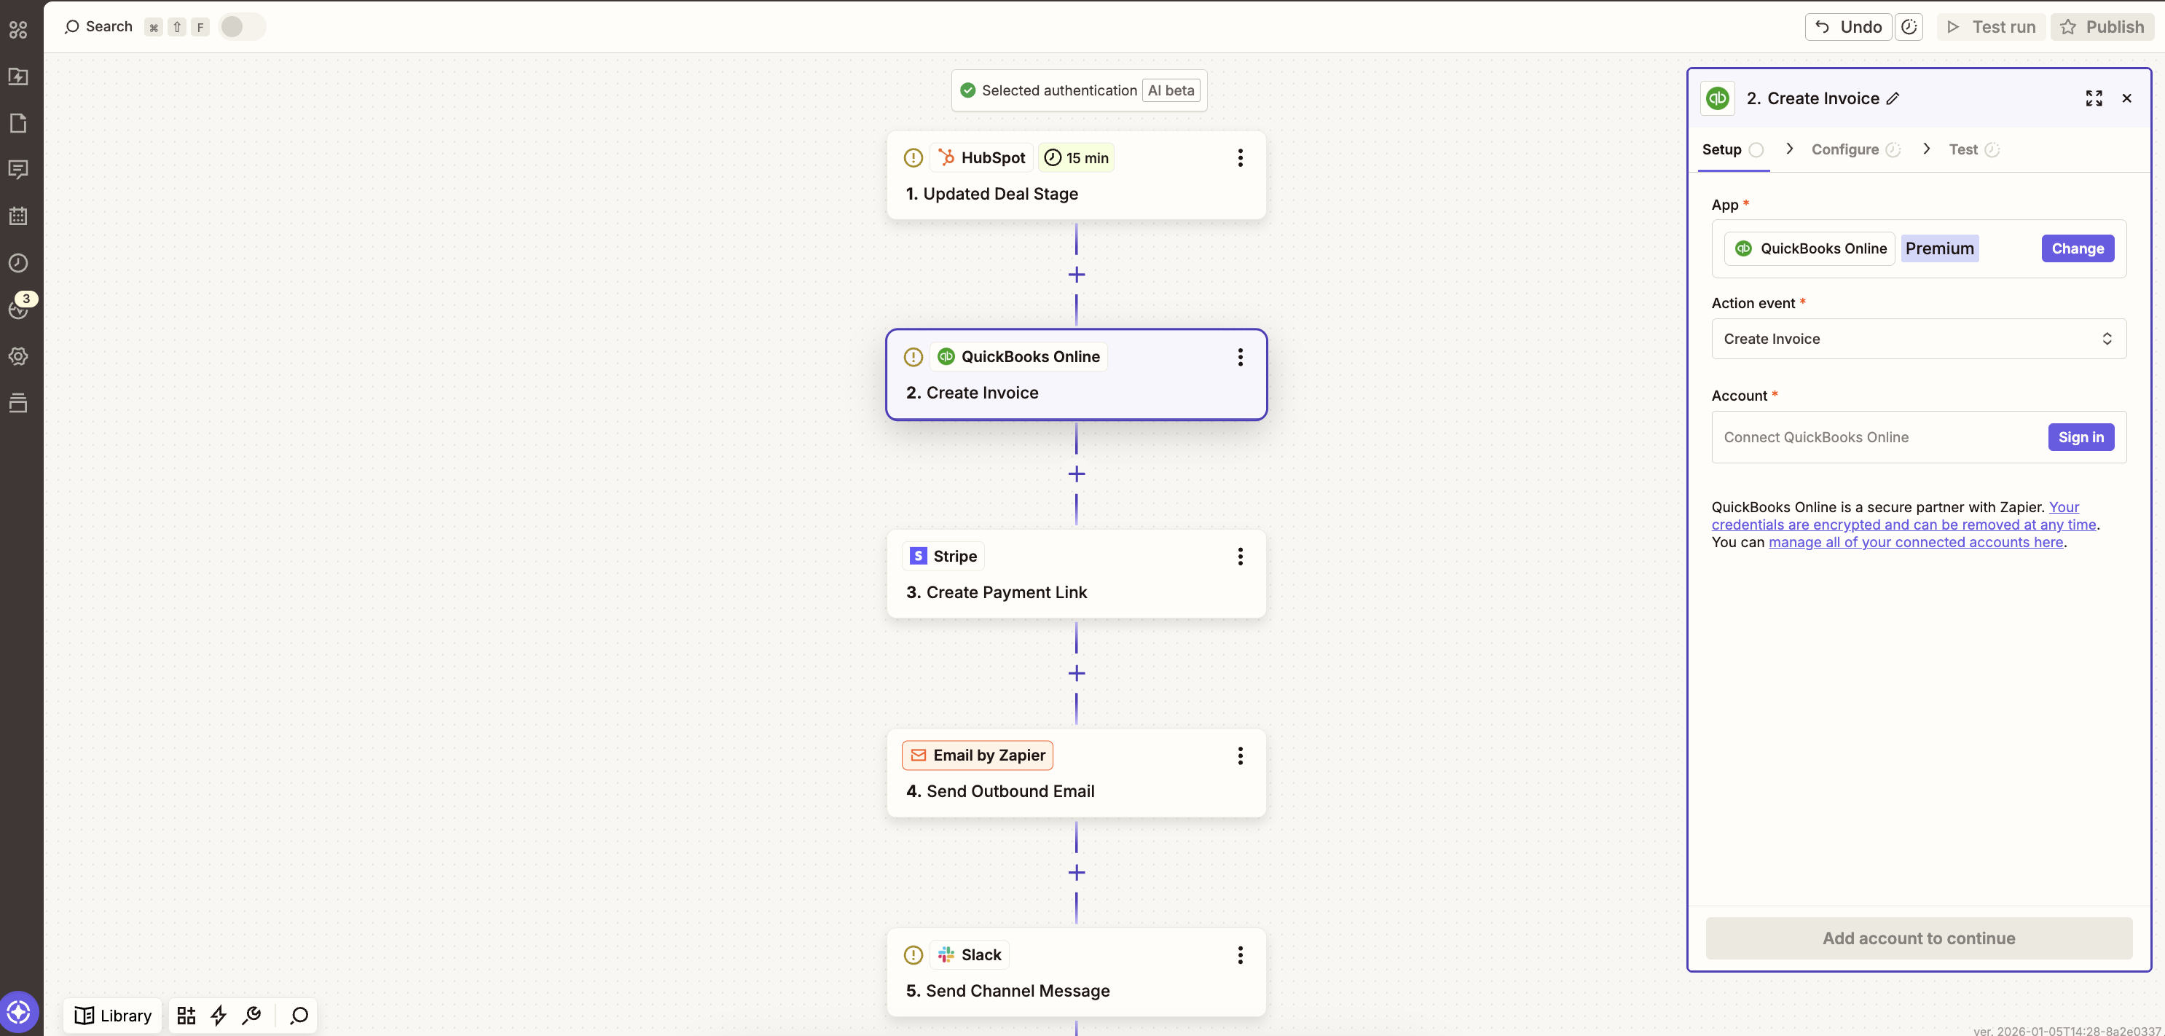The width and height of the screenshot is (2165, 1036).
Task: Add step between HubSpot and QuickBooks
Action: coord(1076,275)
